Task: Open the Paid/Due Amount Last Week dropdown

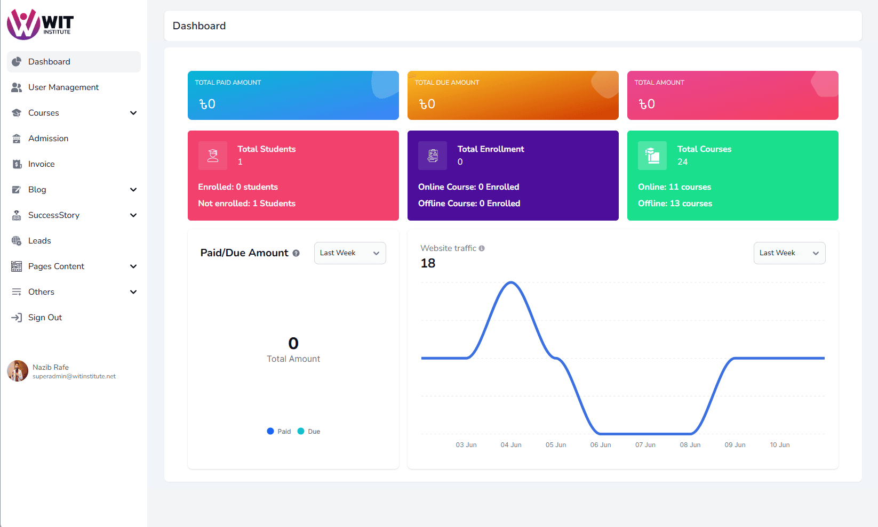Action: coord(350,253)
